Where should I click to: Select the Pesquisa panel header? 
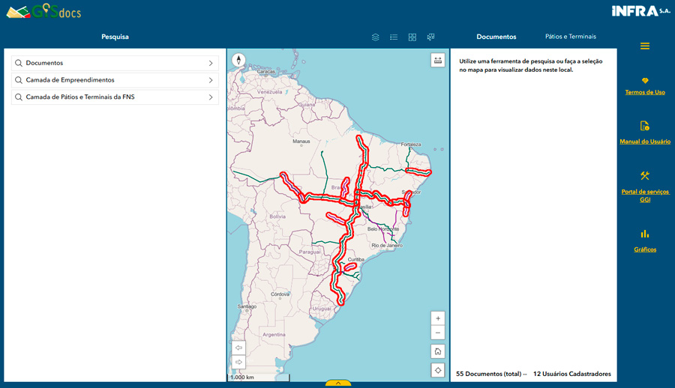coord(115,37)
